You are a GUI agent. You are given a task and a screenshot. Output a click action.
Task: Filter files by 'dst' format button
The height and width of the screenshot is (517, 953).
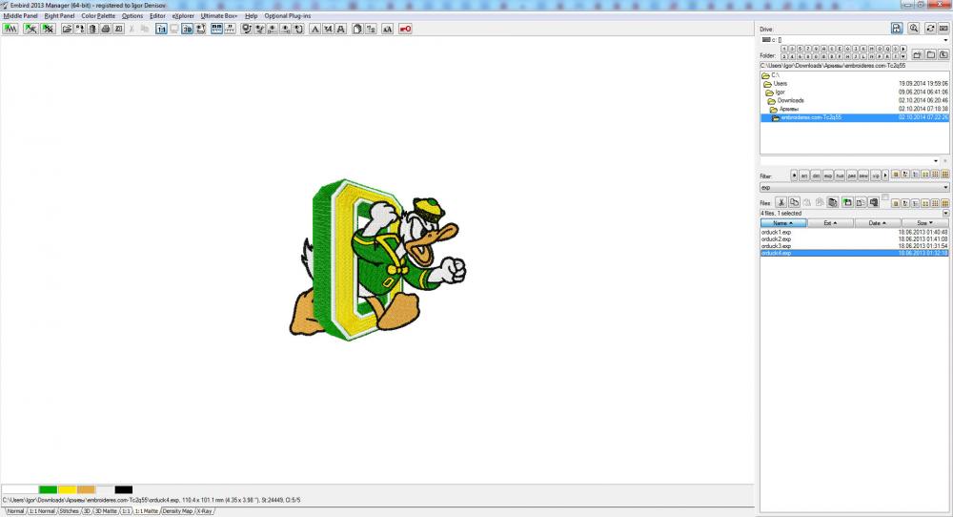click(817, 176)
